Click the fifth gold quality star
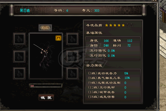Image resolution: width=166 pixels, height=111 pixels. coord(123,25)
